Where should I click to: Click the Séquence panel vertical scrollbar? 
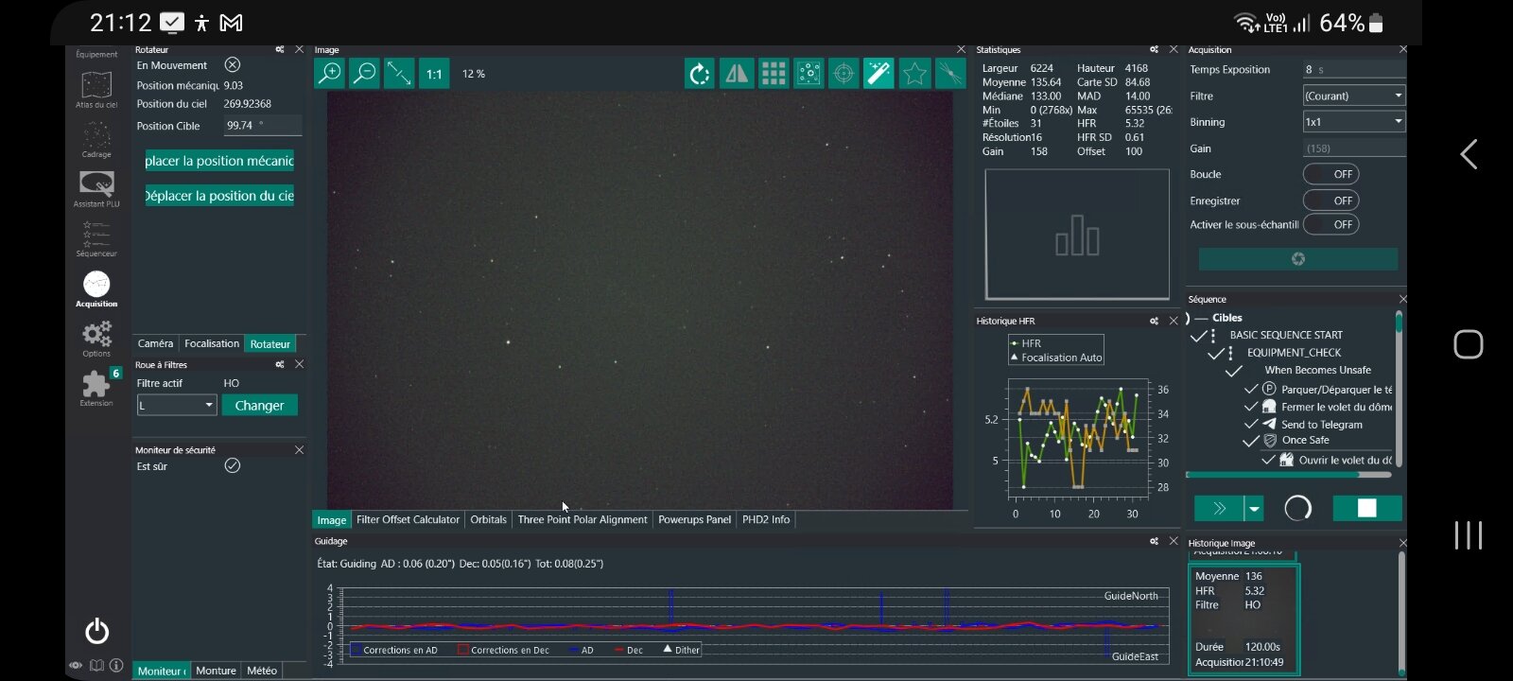[x=1399, y=388]
